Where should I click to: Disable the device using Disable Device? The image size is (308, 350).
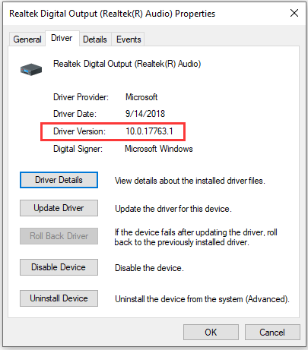pyautogui.click(x=59, y=267)
